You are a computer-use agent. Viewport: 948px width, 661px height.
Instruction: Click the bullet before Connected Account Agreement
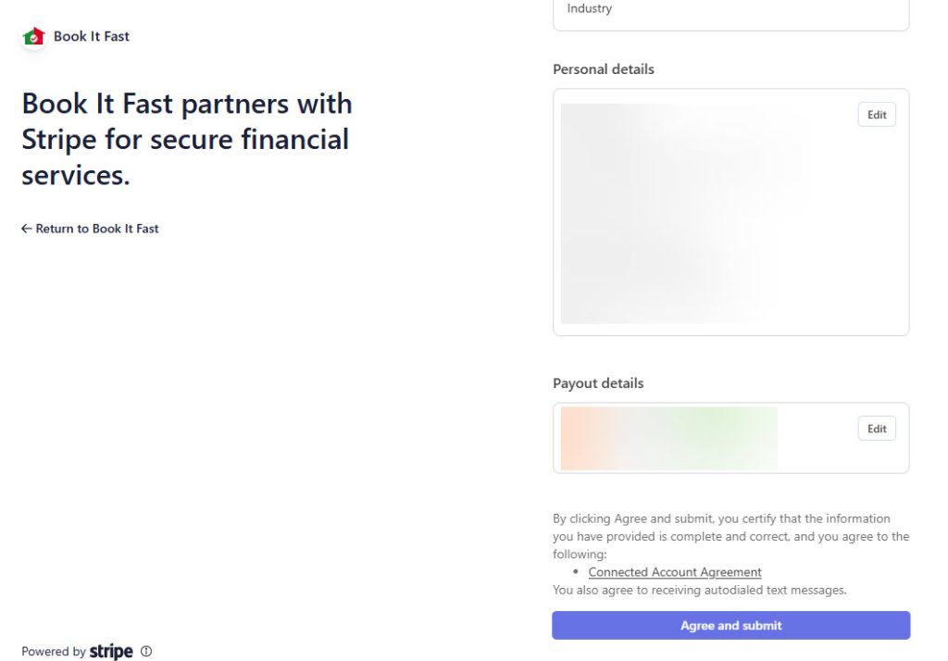577,572
